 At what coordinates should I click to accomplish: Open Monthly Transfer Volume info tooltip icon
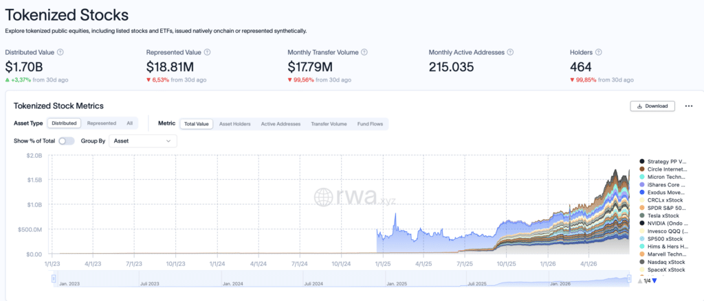click(x=364, y=52)
